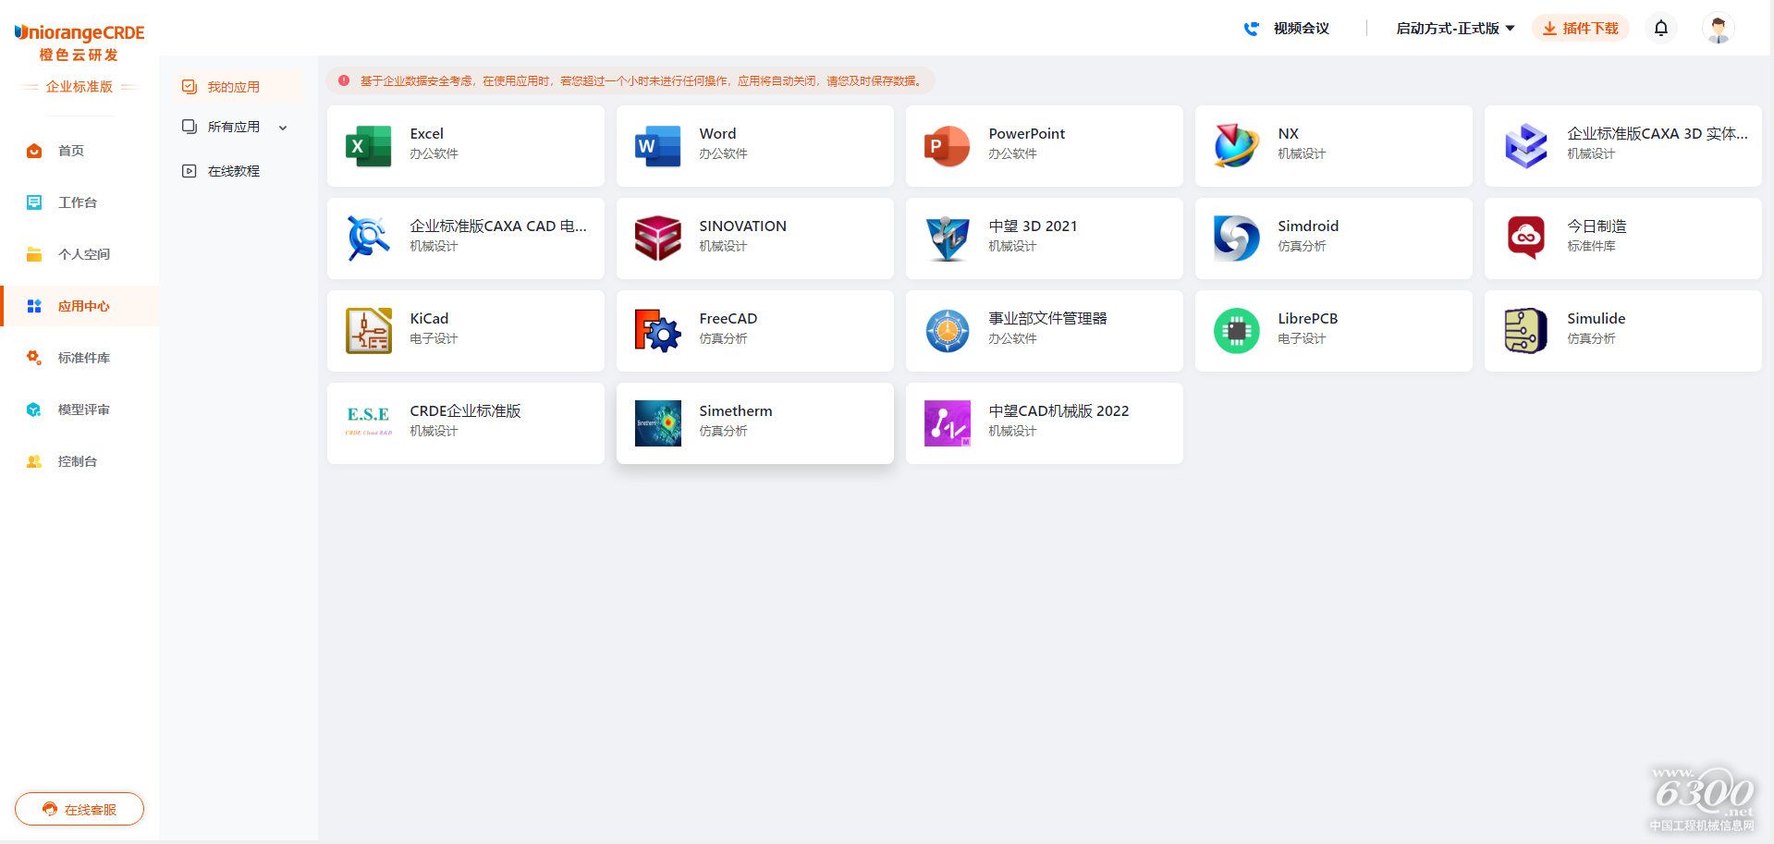The image size is (1774, 844).
Task: Open the PowerPoint app icon
Action: (x=947, y=146)
